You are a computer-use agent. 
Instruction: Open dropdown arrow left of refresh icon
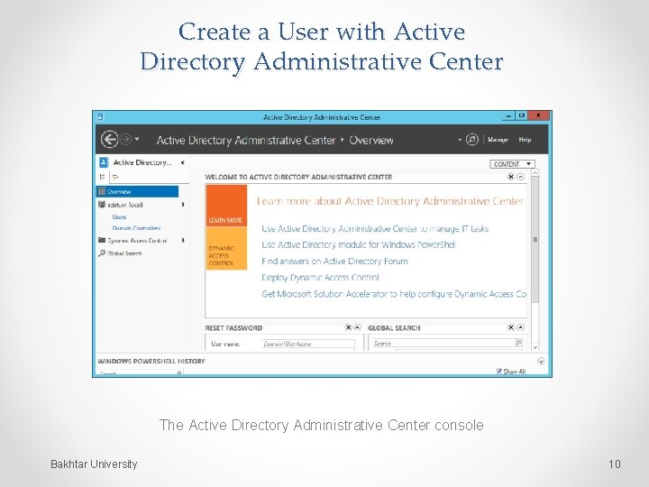(460, 140)
